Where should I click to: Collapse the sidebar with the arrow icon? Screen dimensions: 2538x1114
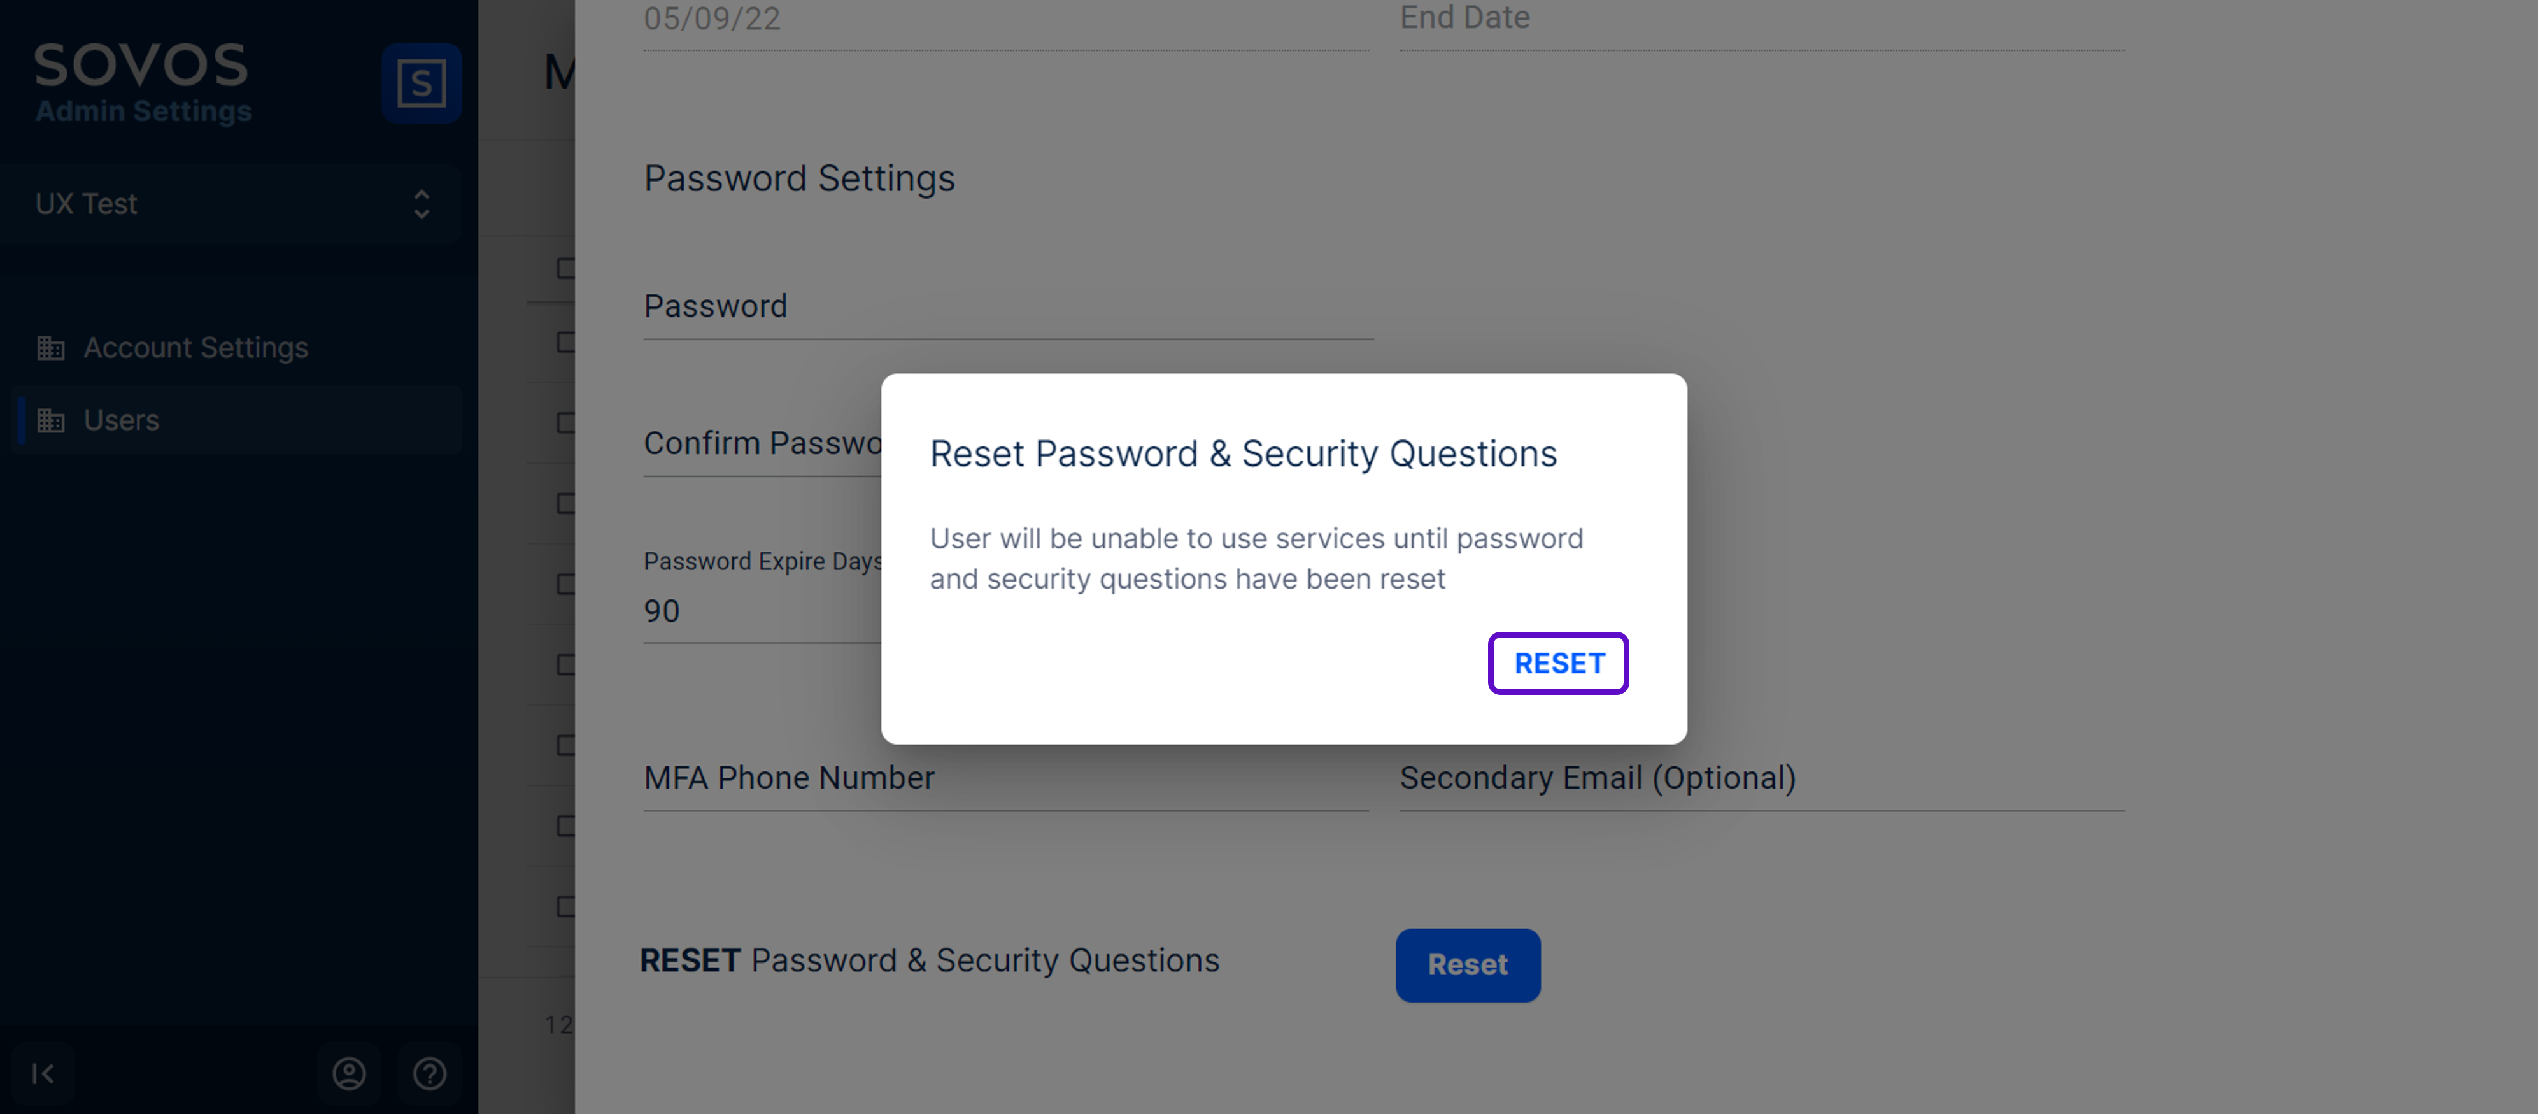click(x=43, y=1073)
